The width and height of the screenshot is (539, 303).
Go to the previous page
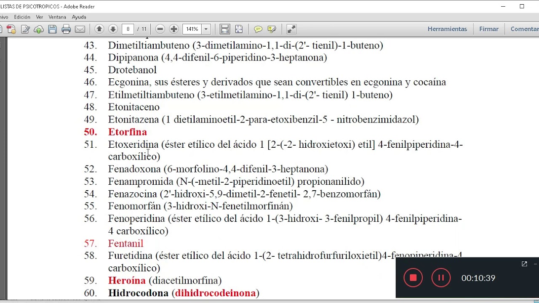pyautogui.click(x=99, y=29)
